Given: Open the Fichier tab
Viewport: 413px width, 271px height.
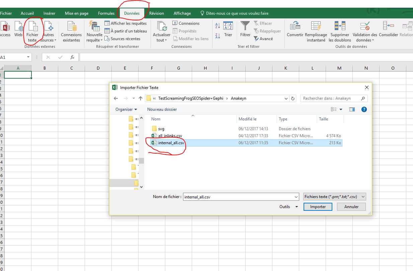Looking at the screenshot, I should click(x=6, y=13).
